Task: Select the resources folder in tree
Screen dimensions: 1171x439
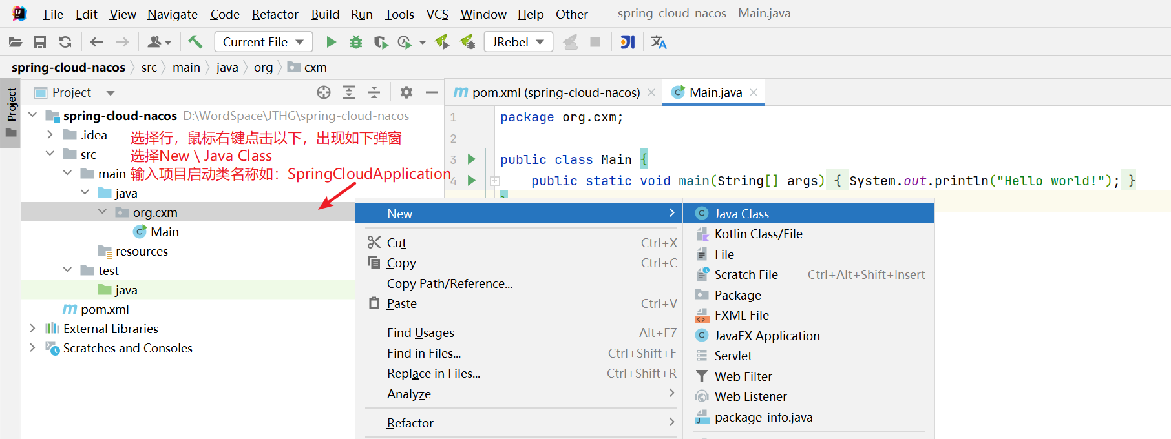Action: [142, 251]
